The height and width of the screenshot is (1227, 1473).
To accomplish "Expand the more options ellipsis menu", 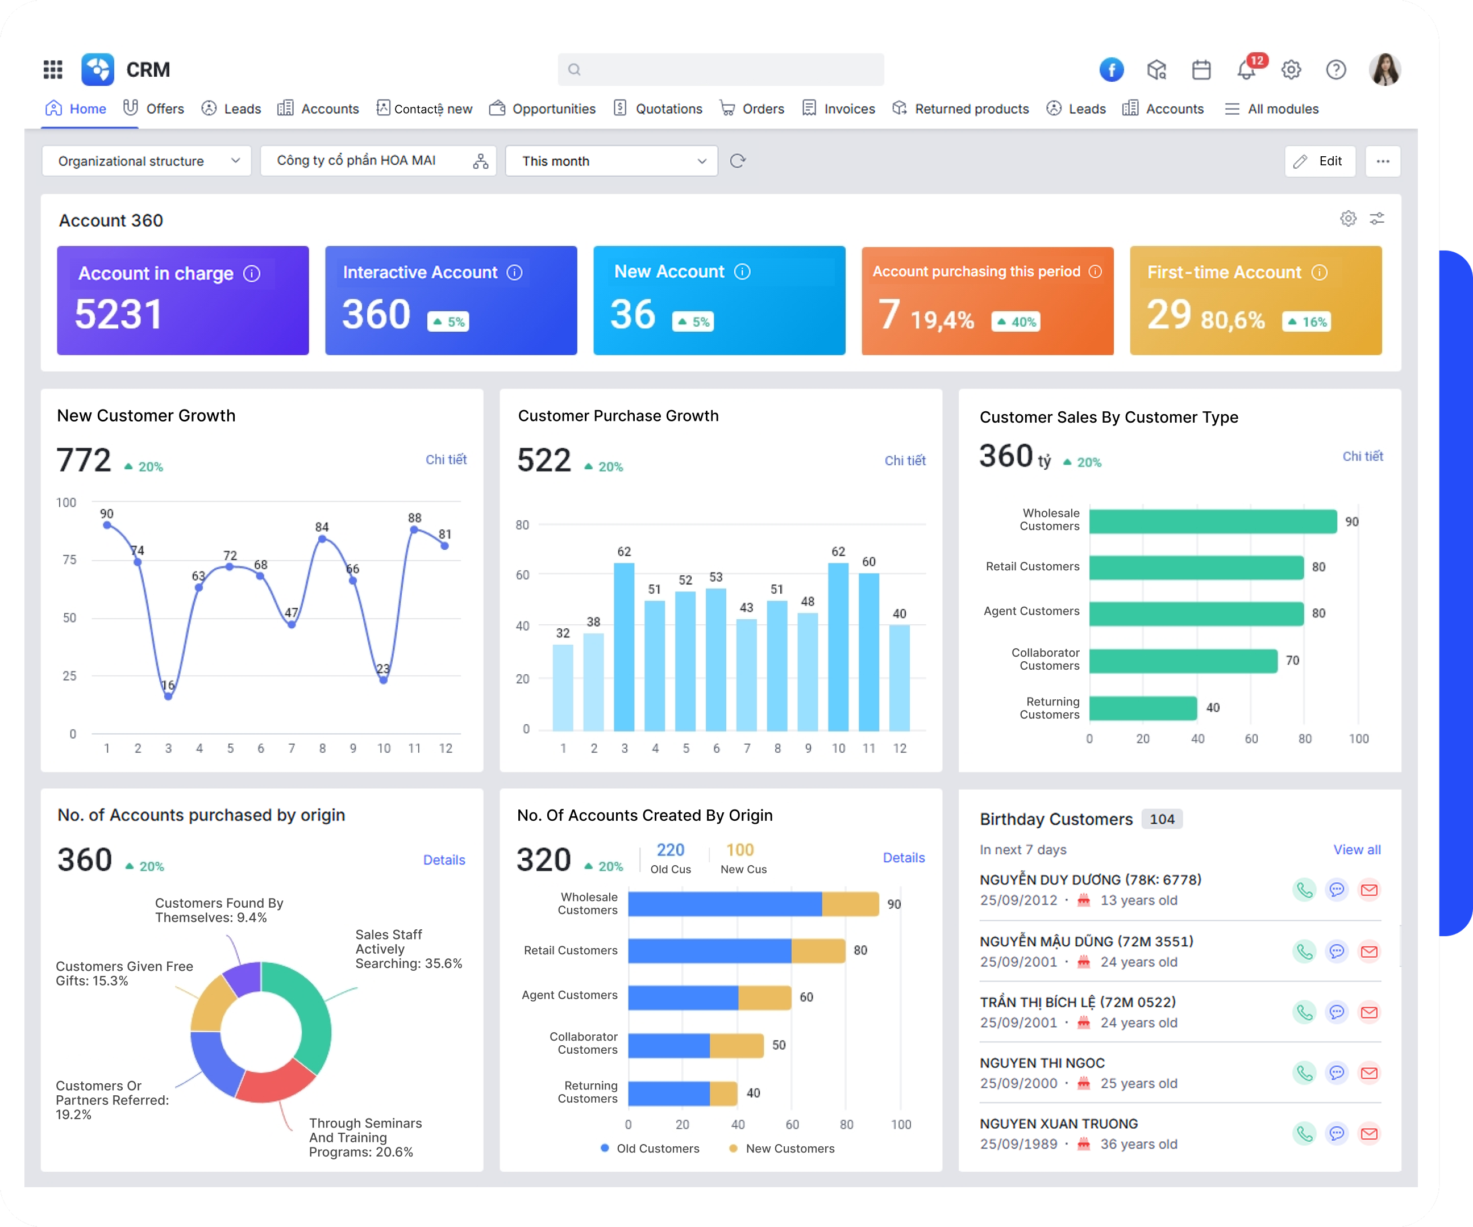I will [1383, 161].
